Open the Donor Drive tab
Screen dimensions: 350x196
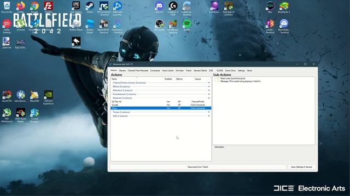point(230,70)
